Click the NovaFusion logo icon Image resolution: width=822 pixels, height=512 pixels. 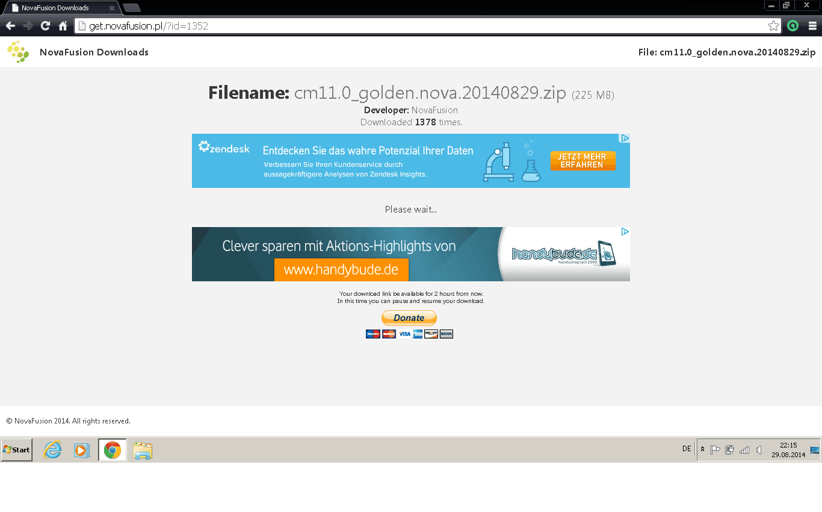18,52
